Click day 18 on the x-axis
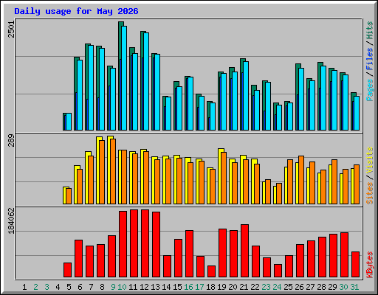 210,287
